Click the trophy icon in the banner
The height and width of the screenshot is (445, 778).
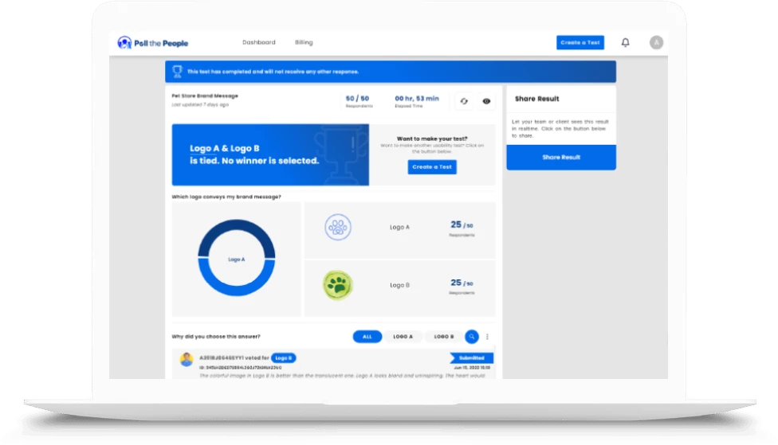point(177,72)
